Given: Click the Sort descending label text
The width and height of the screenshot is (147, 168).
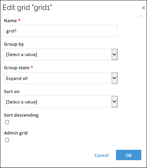Looking at the screenshot, I should click(x=21, y=115).
